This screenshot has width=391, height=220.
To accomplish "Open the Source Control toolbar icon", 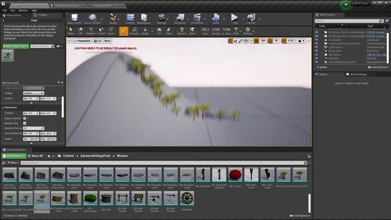I will 92,19.
